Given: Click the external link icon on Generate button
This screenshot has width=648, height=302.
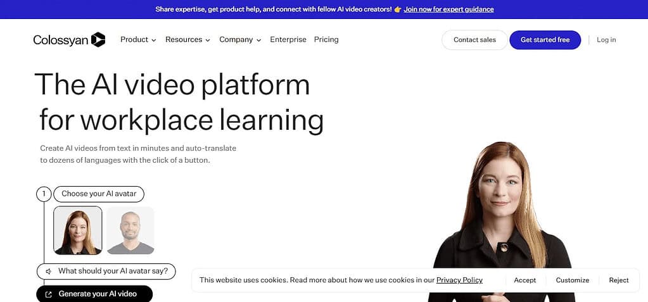Looking at the screenshot, I should click(x=48, y=294).
